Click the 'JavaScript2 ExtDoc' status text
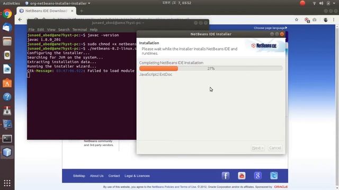 [156, 74]
